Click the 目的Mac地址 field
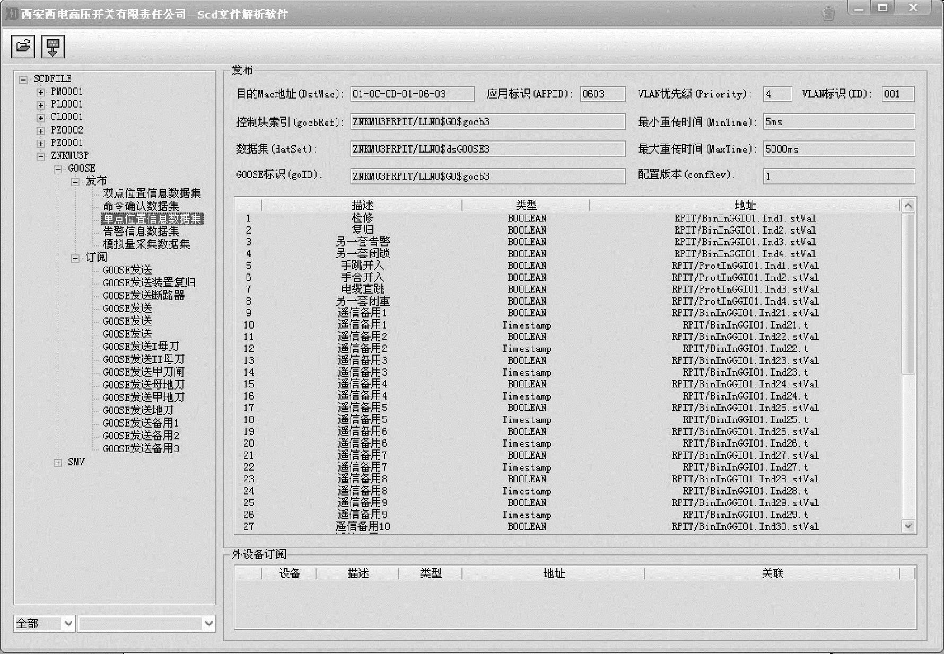The image size is (944, 654). (x=413, y=94)
